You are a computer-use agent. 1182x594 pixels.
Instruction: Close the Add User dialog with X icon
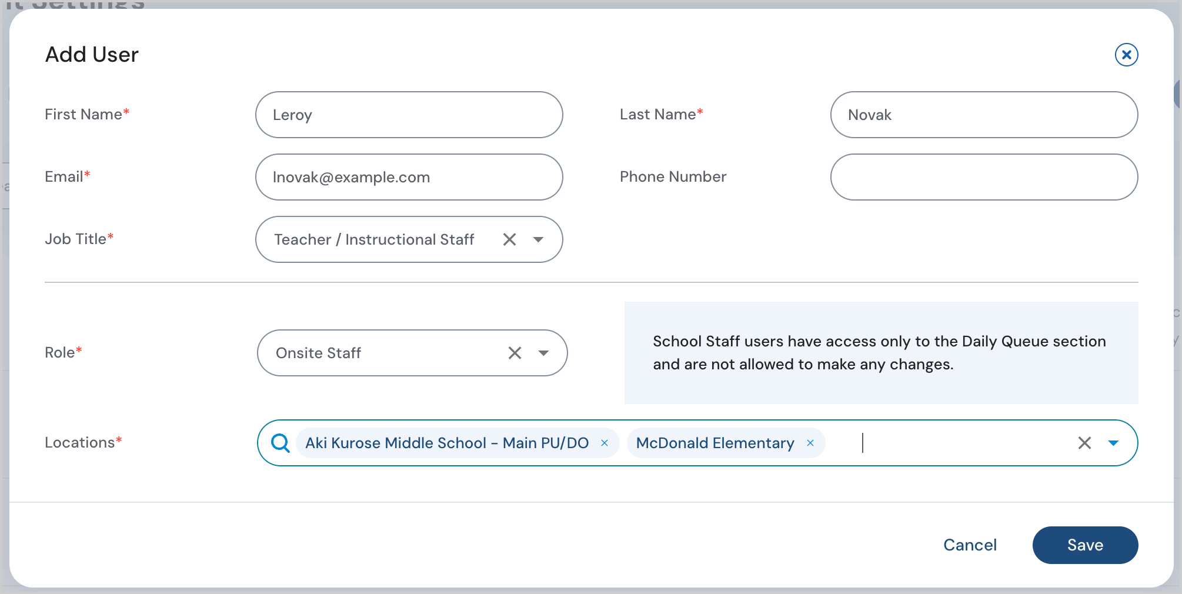point(1126,55)
